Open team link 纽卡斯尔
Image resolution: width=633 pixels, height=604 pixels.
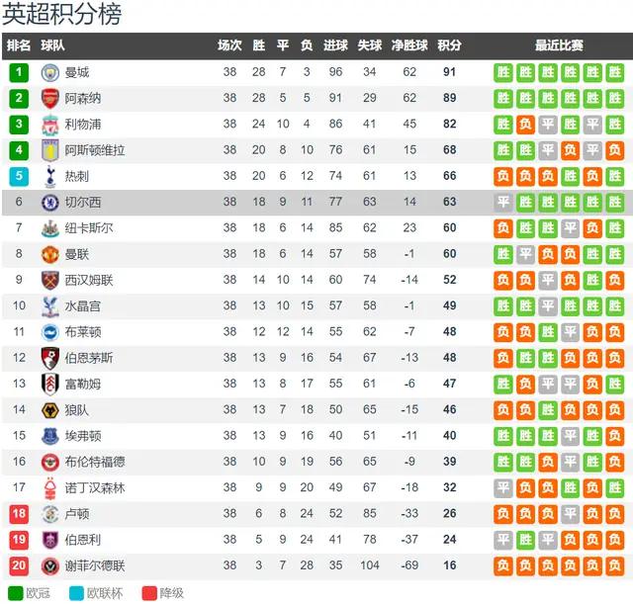pos(89,228)
